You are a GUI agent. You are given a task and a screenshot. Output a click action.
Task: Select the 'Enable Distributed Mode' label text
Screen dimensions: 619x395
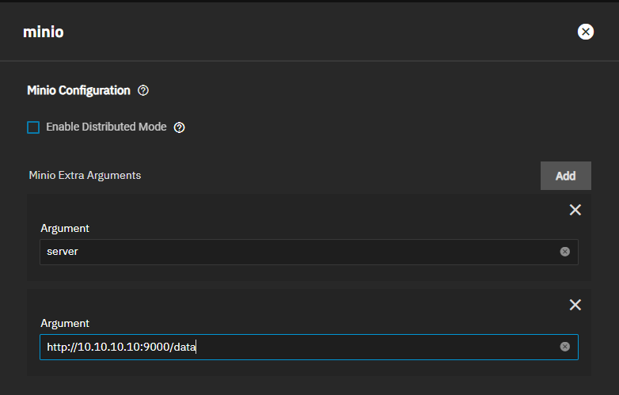point(106,127)
